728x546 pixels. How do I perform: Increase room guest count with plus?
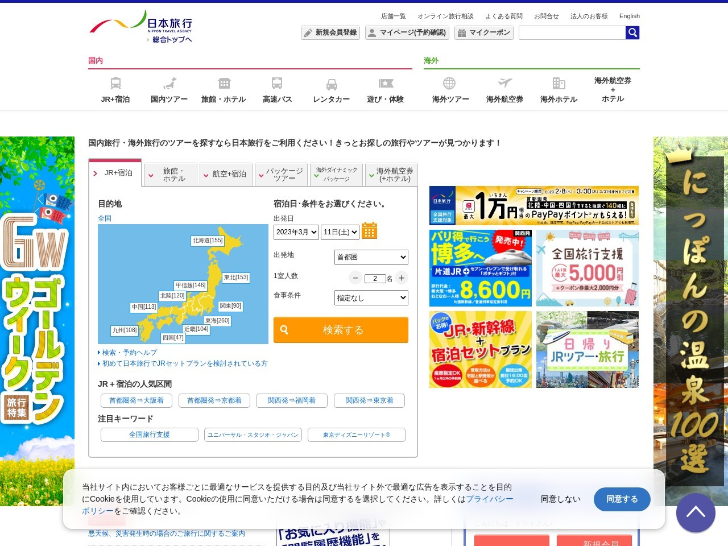(x=402, y=278)
